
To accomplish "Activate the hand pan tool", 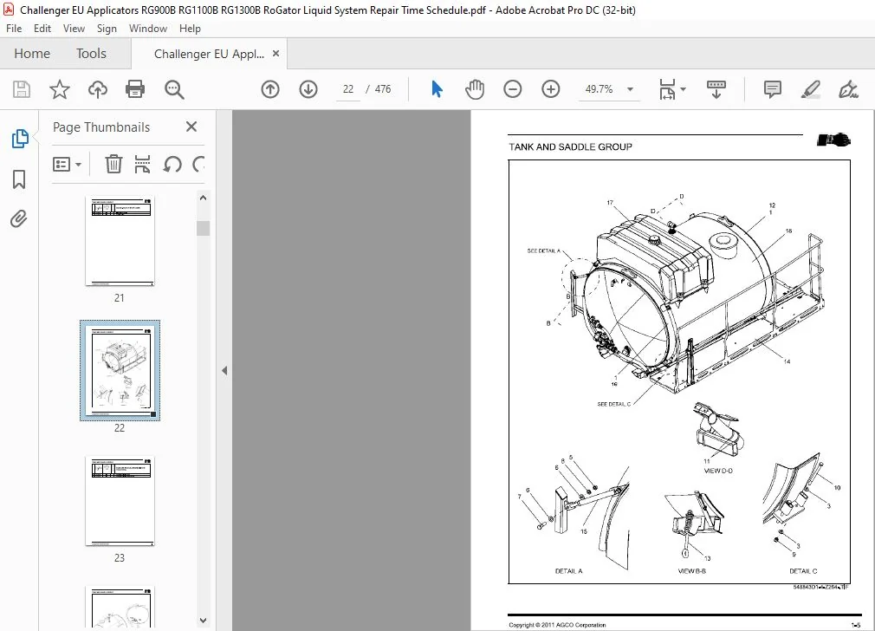I will [x=475, y=89].
